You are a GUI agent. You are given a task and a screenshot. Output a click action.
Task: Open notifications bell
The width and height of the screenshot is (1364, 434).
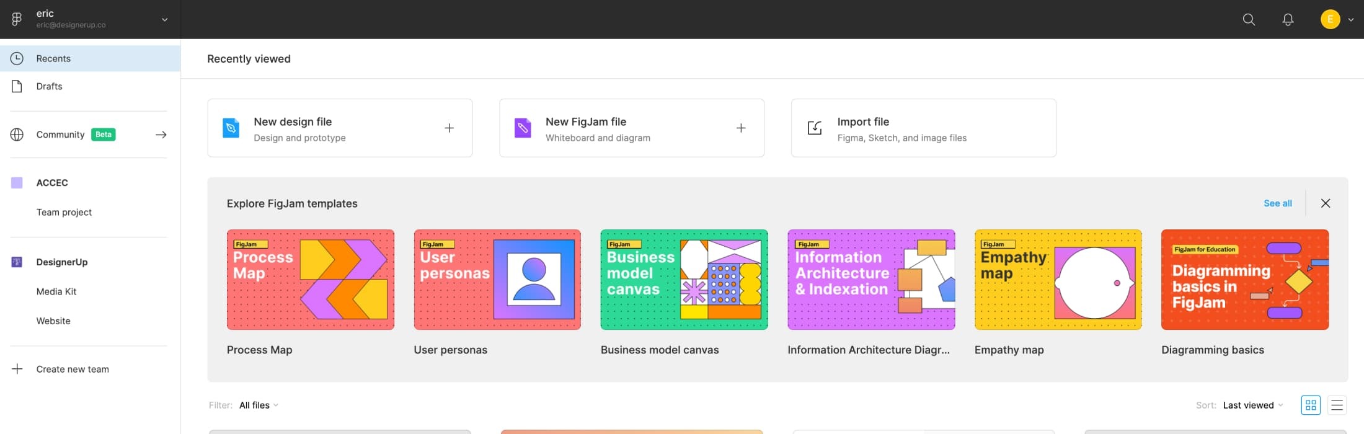tap(1288, 20)
